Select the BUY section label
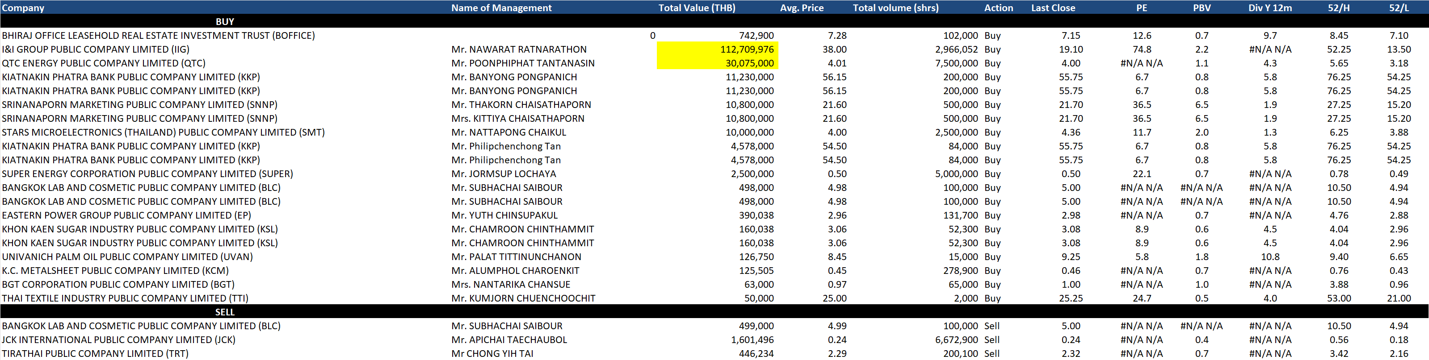Screen dimensions: 1429x360 click(x=225, y=21)
